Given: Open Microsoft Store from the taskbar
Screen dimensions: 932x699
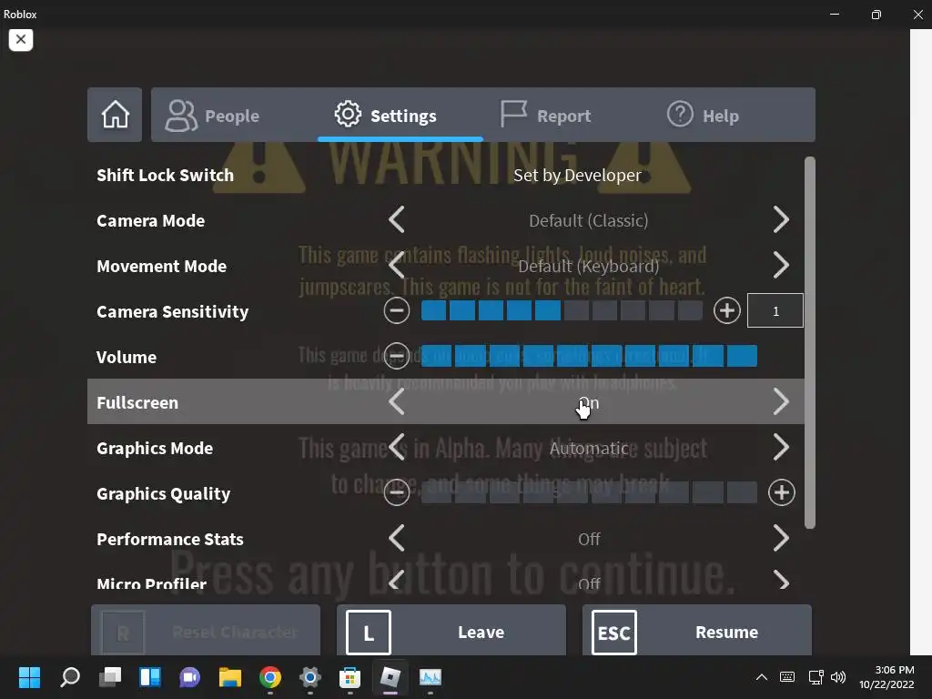Looking at the screenshot, I should pyautogui.click(x=349, y=677).
